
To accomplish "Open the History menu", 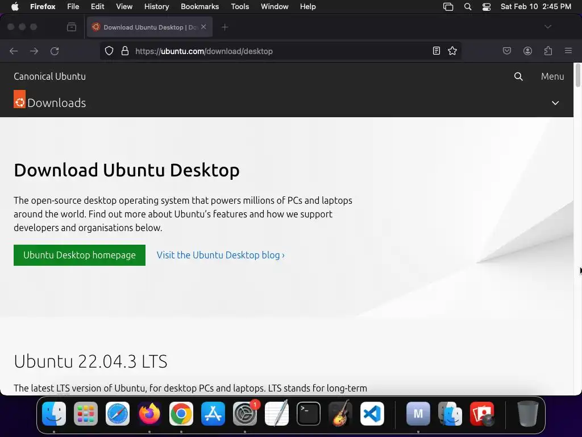I will [x=157, y=6].
